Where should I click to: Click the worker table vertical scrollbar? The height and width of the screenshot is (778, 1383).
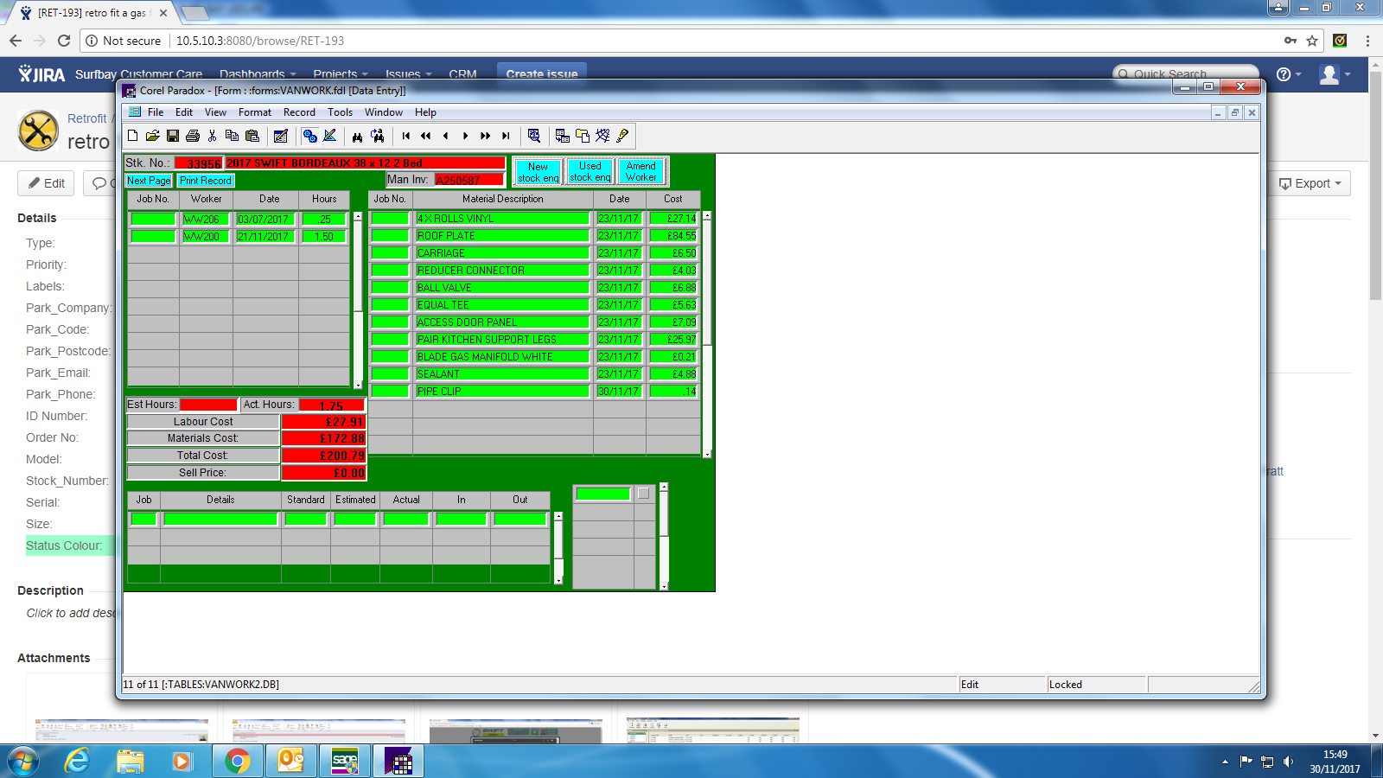pyautogui.click(x=358, y=301)
